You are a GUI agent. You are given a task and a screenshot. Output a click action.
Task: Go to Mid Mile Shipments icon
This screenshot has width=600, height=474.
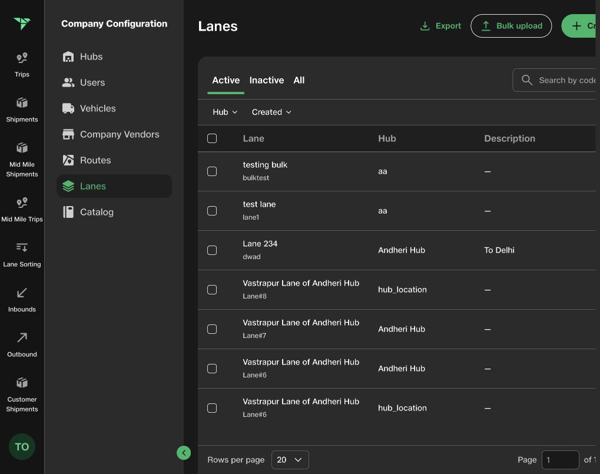(22, 147)
